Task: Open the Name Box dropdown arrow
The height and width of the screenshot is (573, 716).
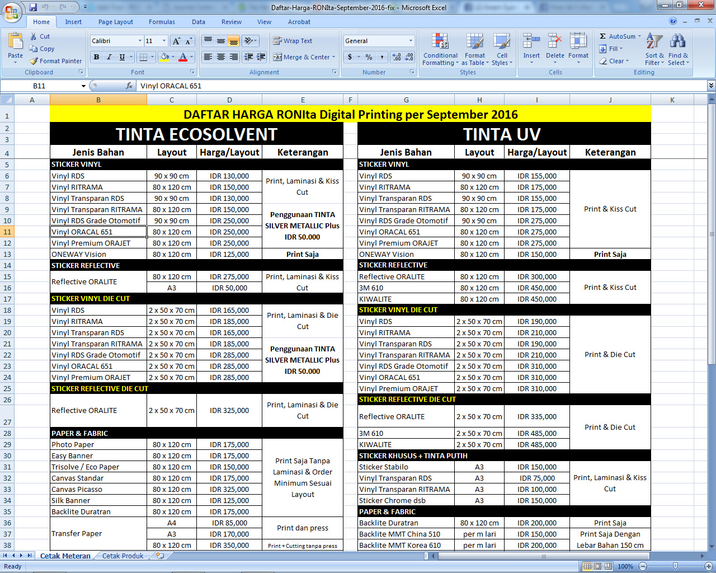Action: 83,86
